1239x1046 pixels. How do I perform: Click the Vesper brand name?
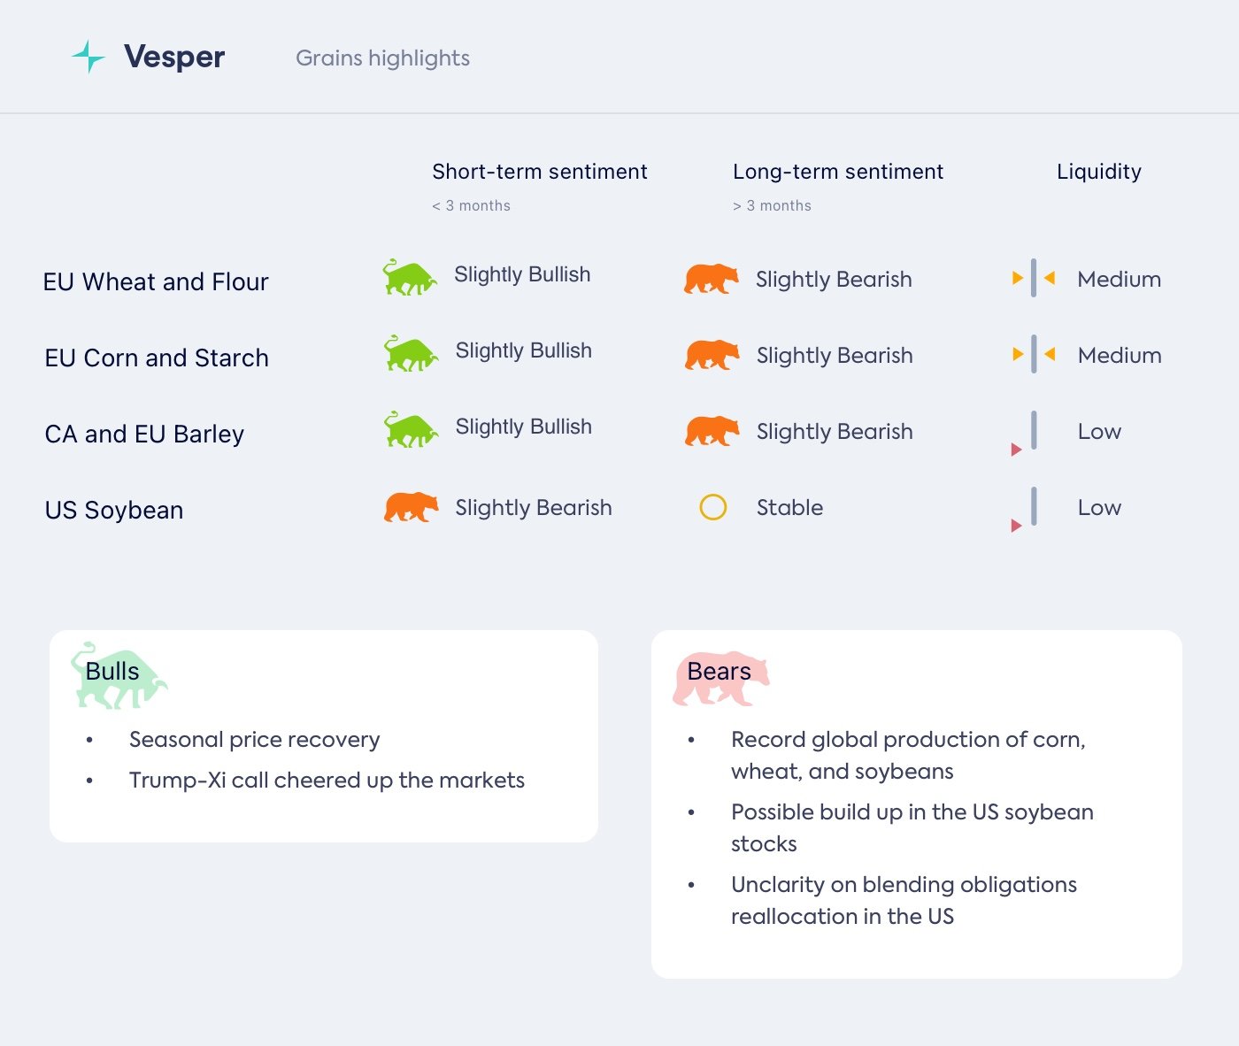coord(174,57)
